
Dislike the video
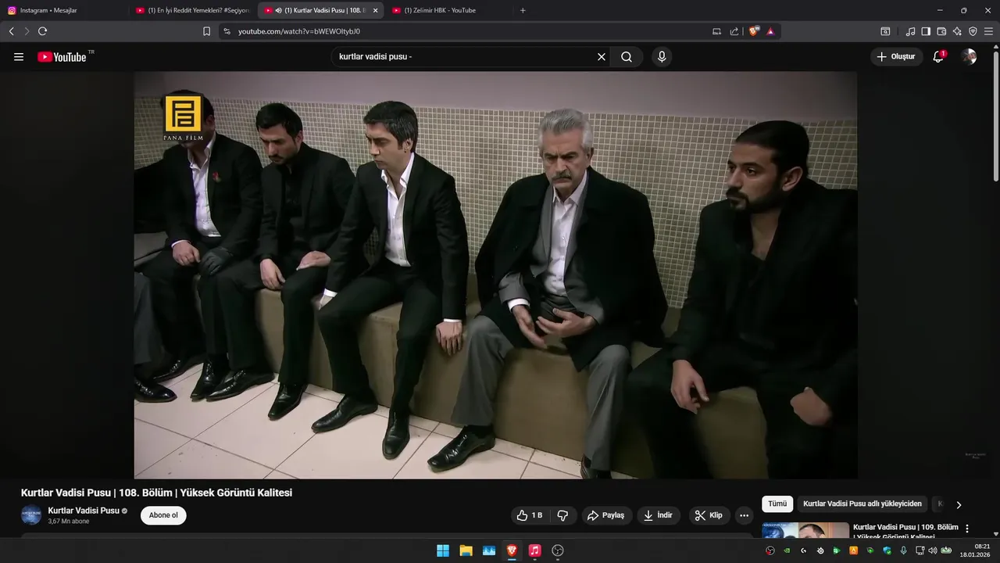point(562,515)
